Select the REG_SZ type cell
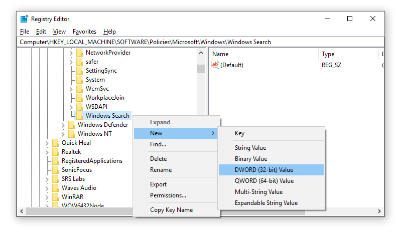This screenshot has width=403, height=233. click(332, 65)
